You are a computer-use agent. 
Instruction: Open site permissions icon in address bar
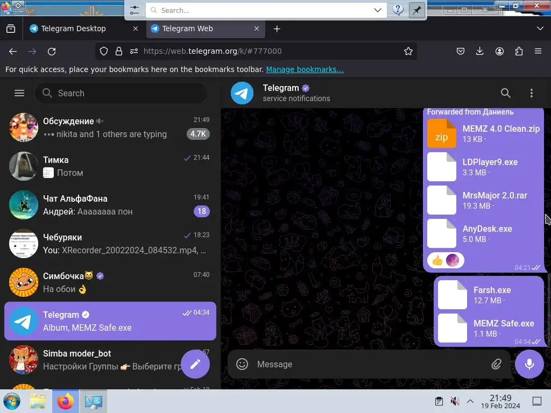tap(134, 51)
